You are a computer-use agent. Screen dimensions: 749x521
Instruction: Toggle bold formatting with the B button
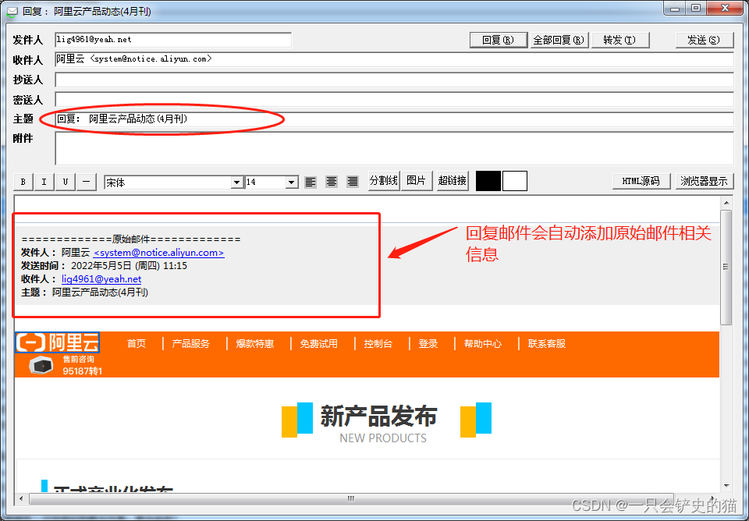[23, 182]
